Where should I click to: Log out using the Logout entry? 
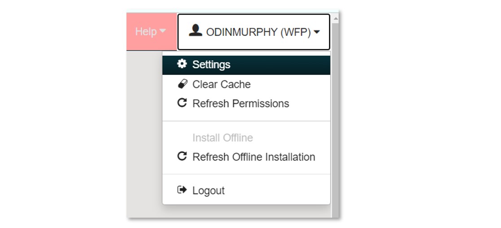click(246, 191)
